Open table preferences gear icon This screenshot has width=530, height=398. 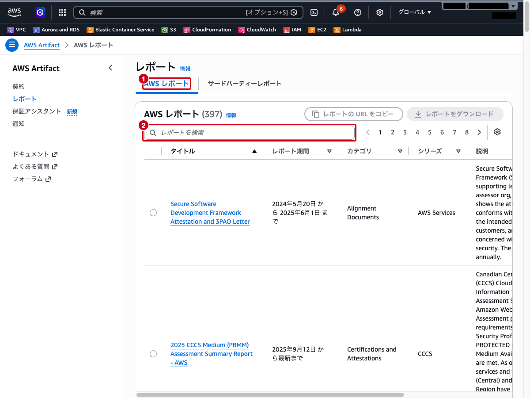click(497, 132)
